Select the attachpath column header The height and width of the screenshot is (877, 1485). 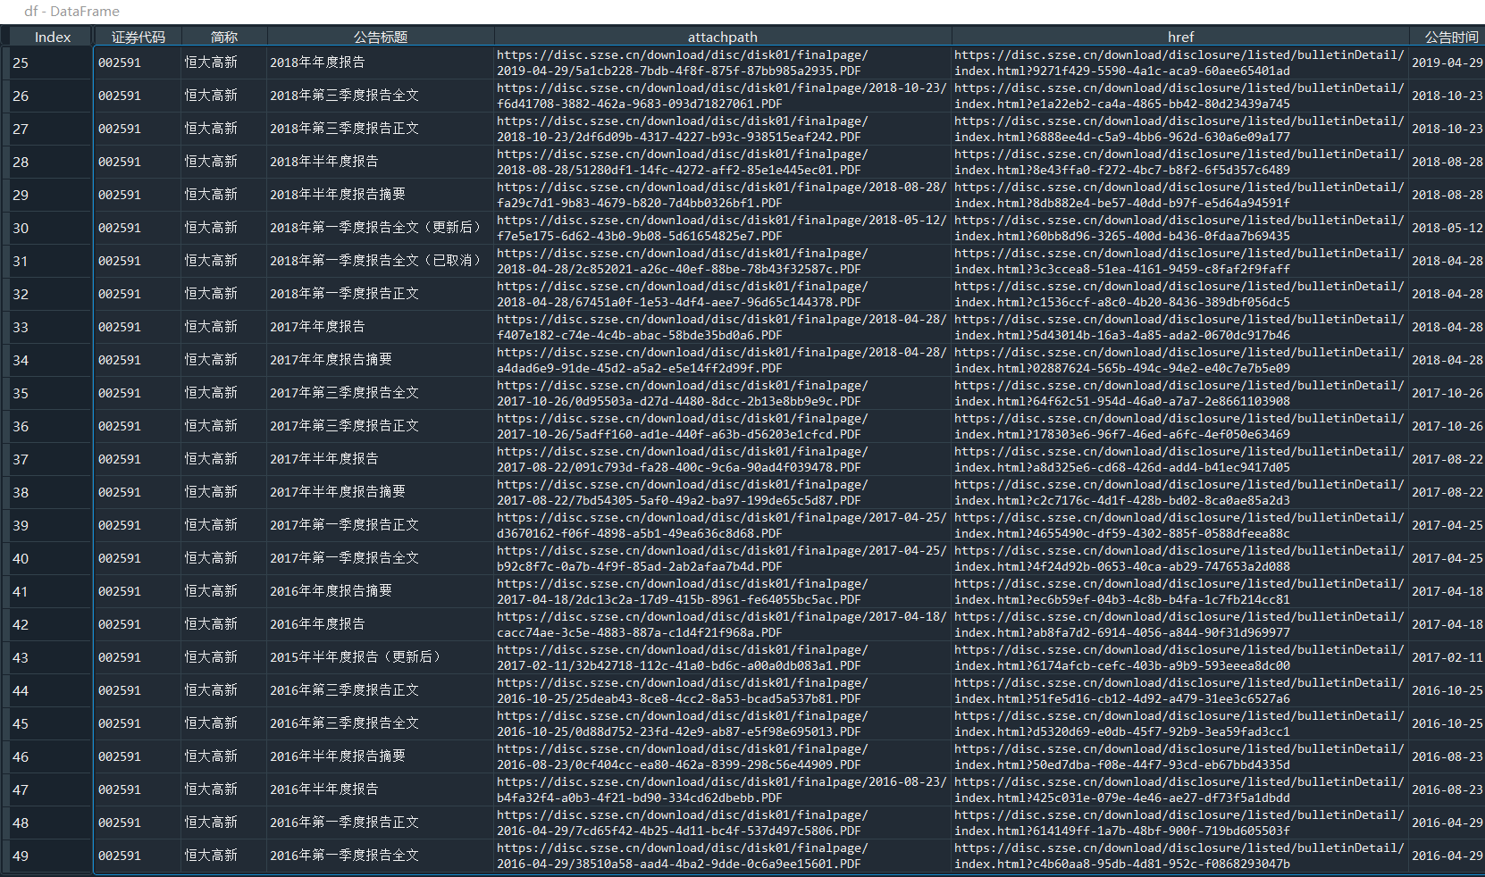[x=723, y=37]
